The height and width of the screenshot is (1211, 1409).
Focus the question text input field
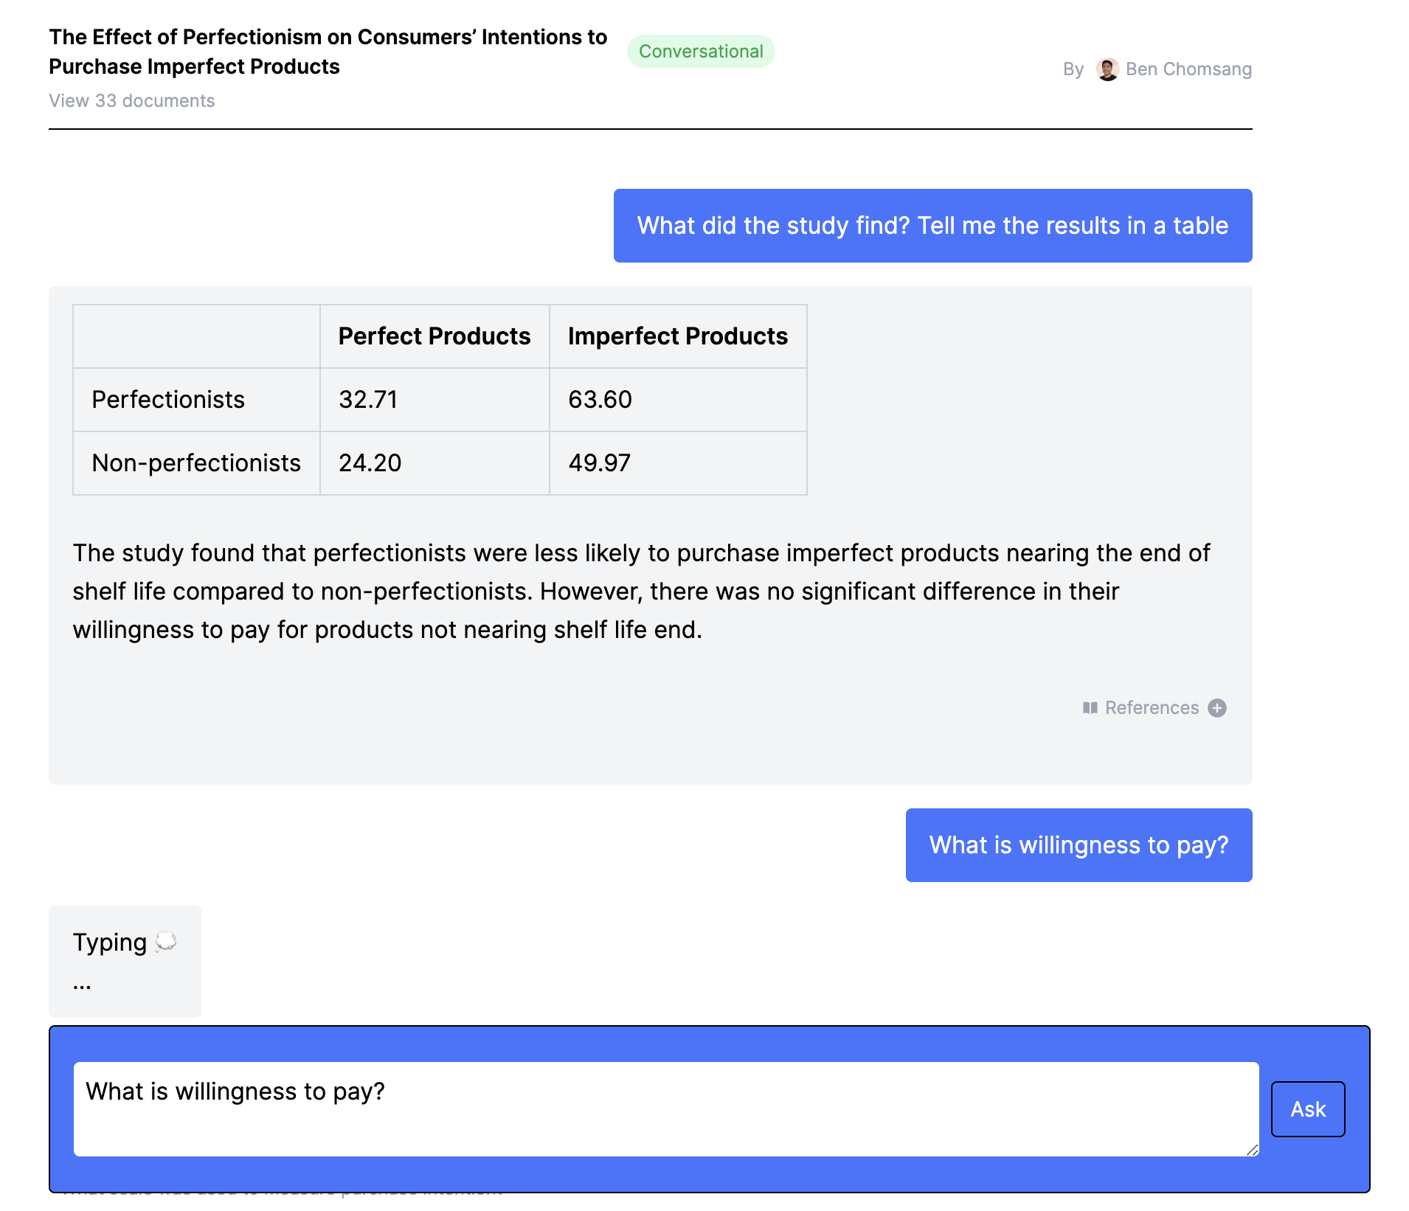point(666,1109)
